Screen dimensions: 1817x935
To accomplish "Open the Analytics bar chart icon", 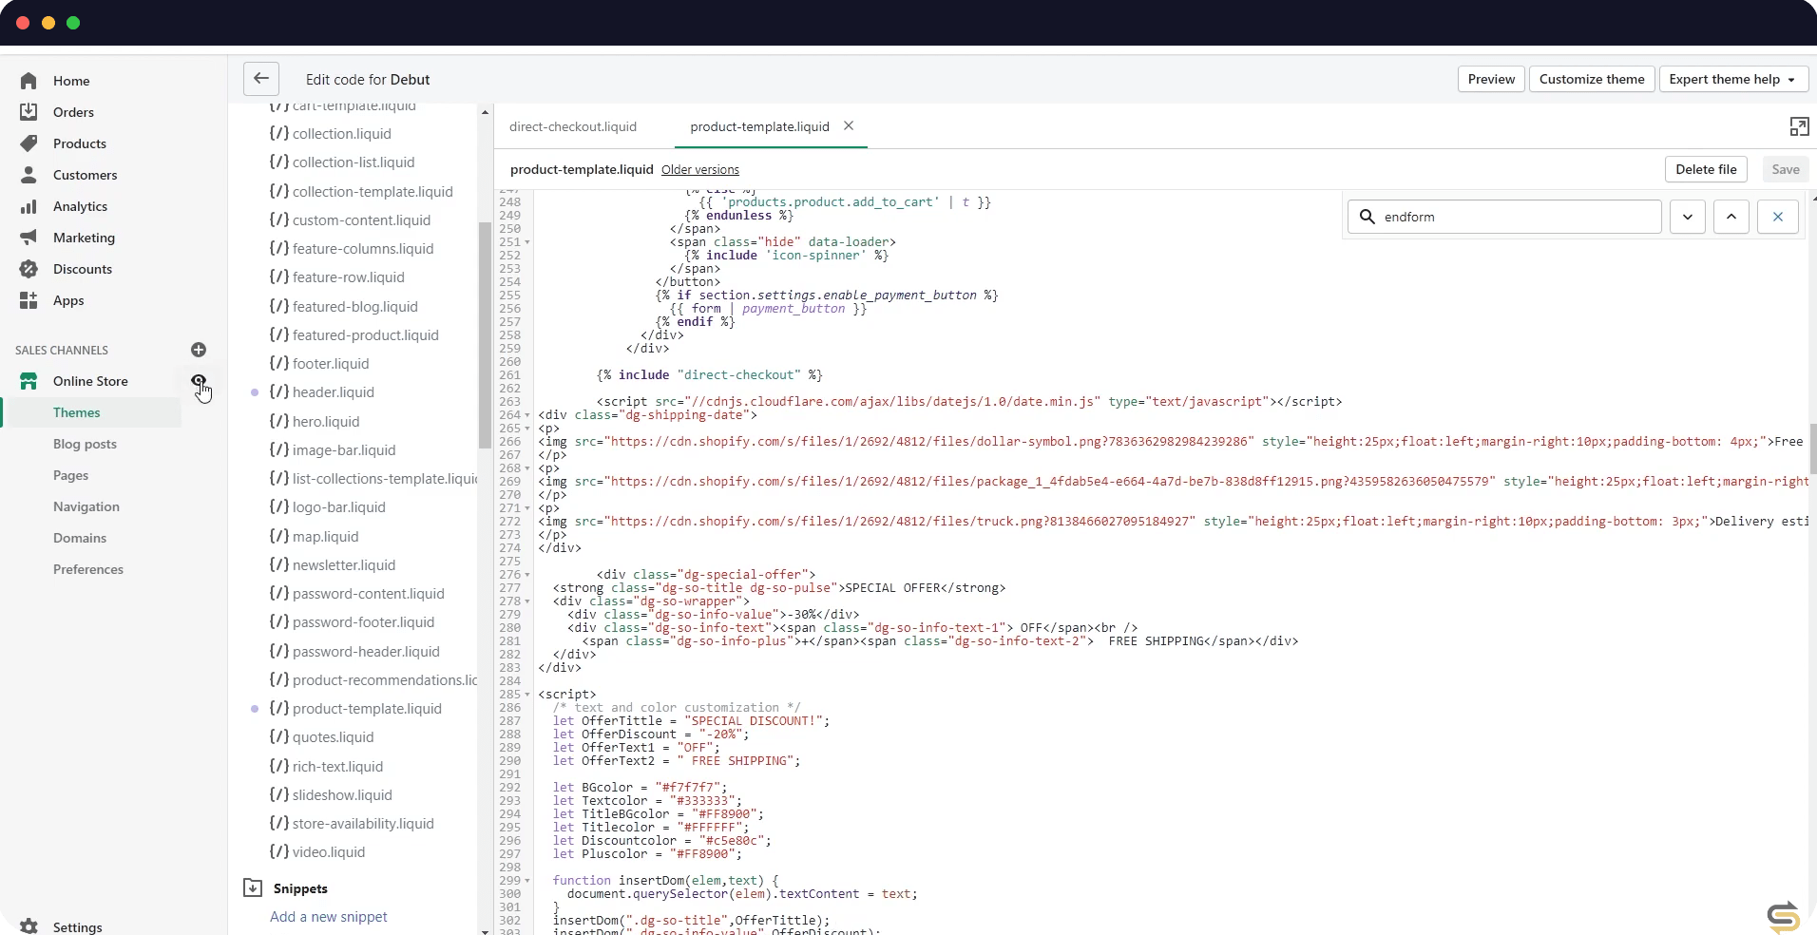I will click(29, 206).
